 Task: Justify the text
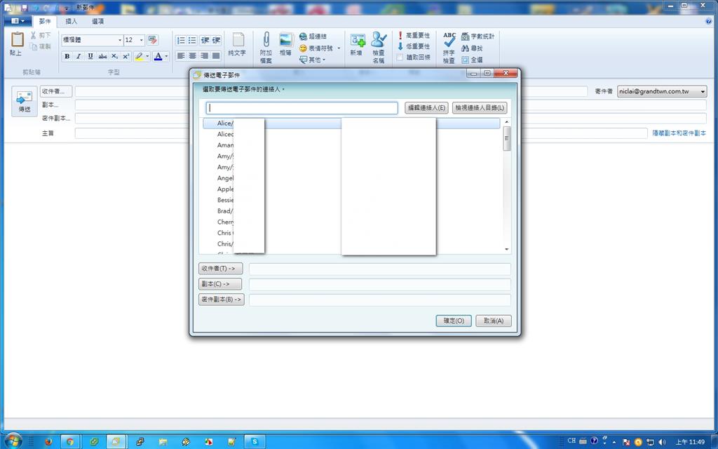pos(216,56)
